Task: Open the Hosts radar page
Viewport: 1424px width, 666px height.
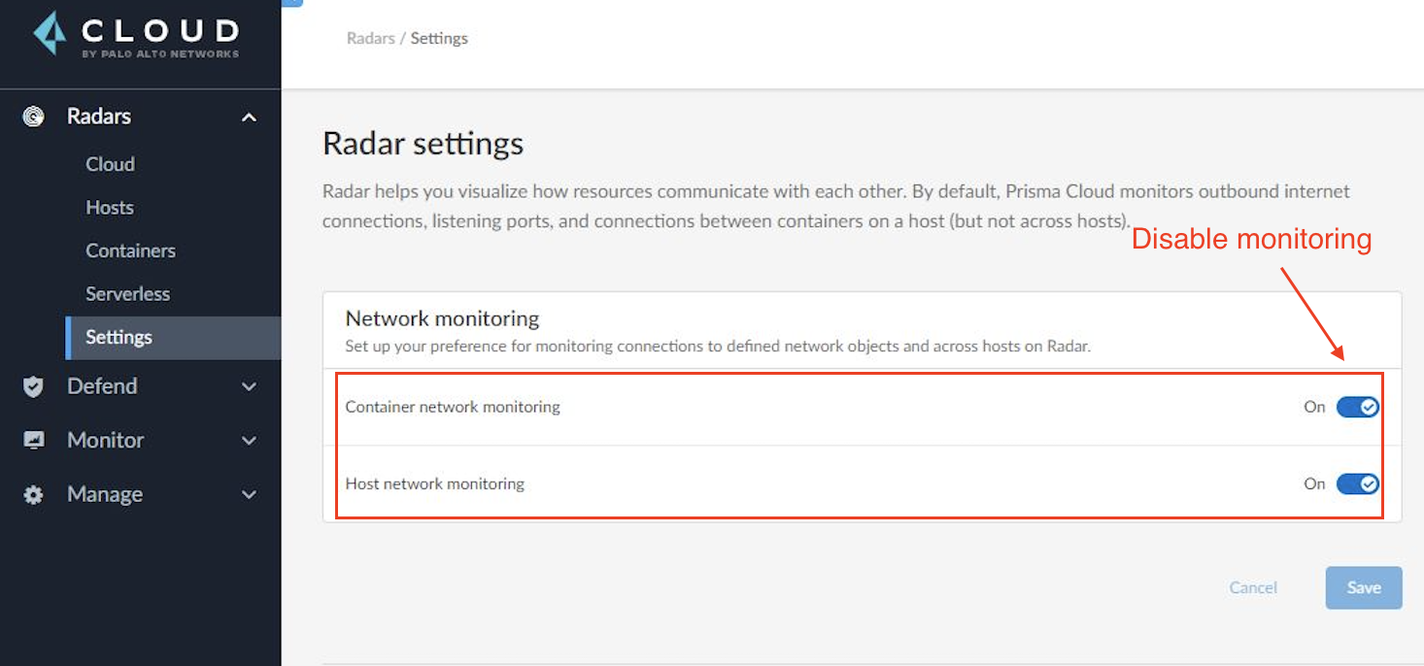Action: (x=110, y=208)
